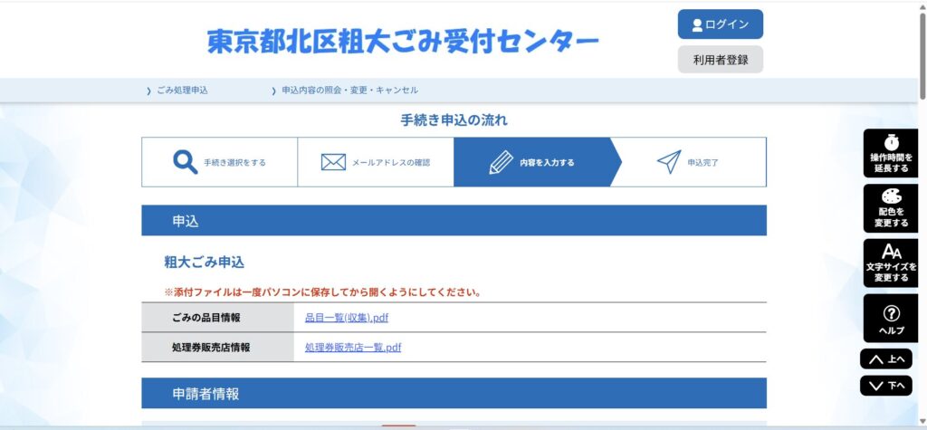The width and height of the screenshot is (927, 430).
Task: Open the 利用者登録 registration button
Action: [x=720, y=60]
